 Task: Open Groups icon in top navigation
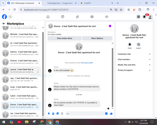tap(92, 17)
